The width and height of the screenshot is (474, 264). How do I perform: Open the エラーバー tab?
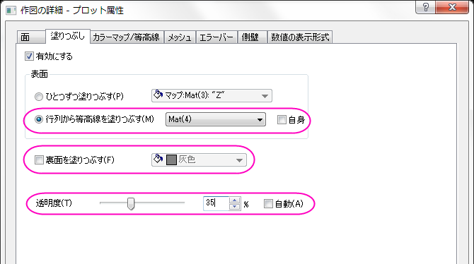[x=216, y=37]
